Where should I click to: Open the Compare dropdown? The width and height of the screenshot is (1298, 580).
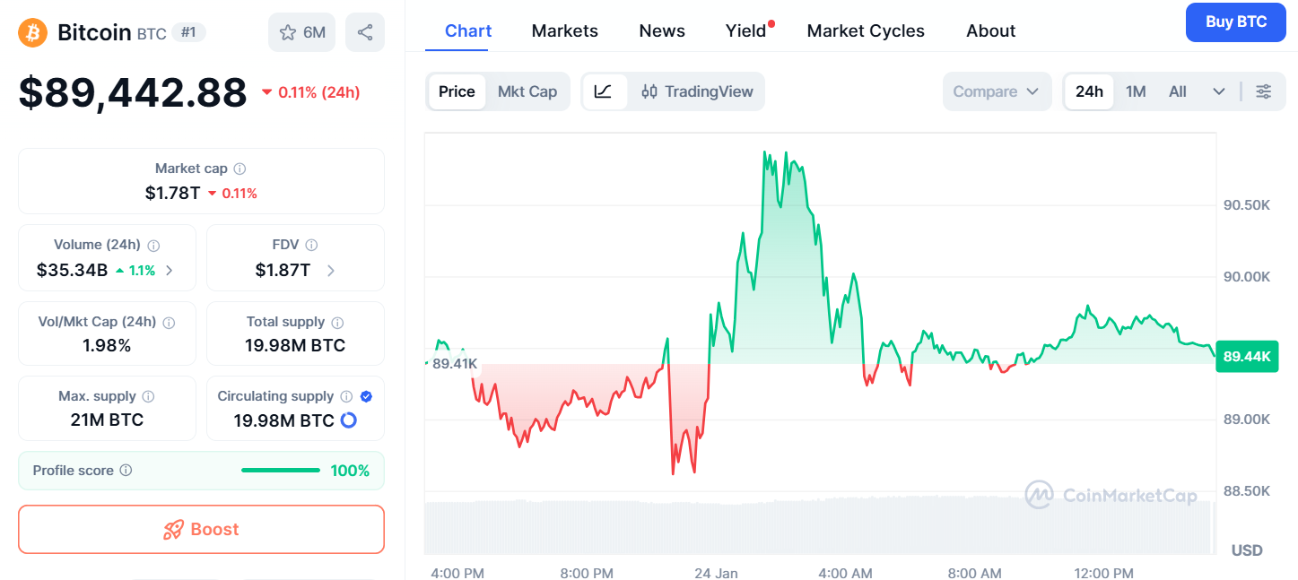coord(996,91)
